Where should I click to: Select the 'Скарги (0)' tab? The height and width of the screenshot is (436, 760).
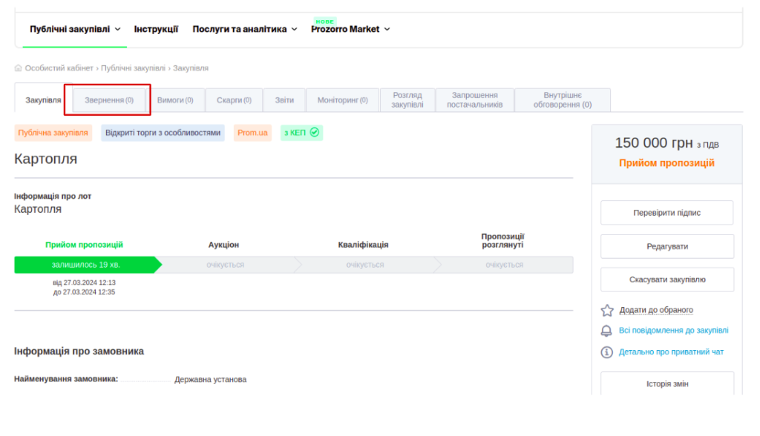coord(234,100)
